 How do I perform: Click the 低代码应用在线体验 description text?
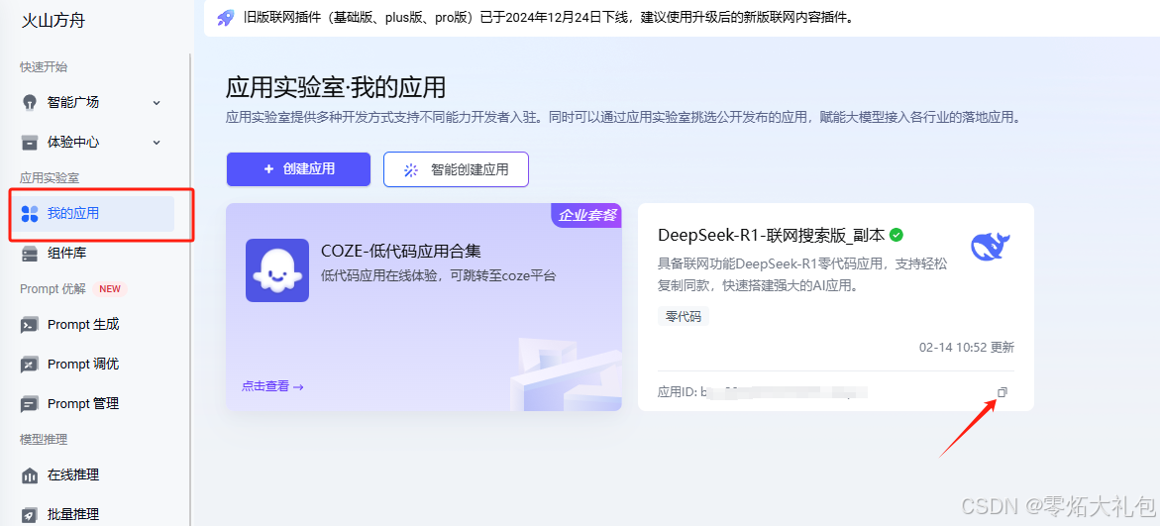click(x=438, y=276)
